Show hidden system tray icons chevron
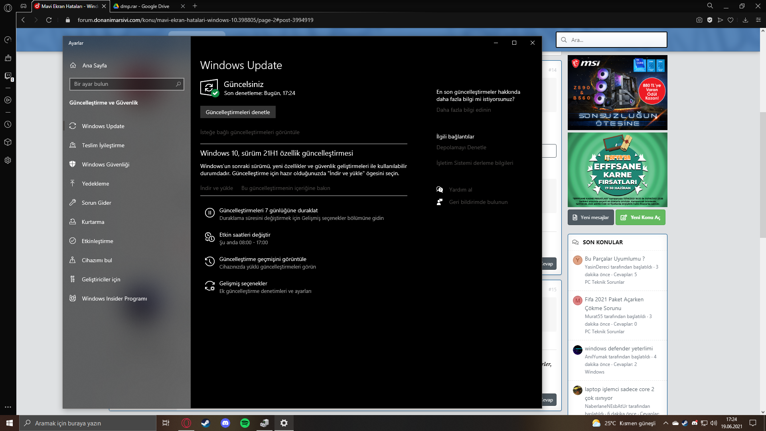The image size is (766, 431). coord(665,423)
